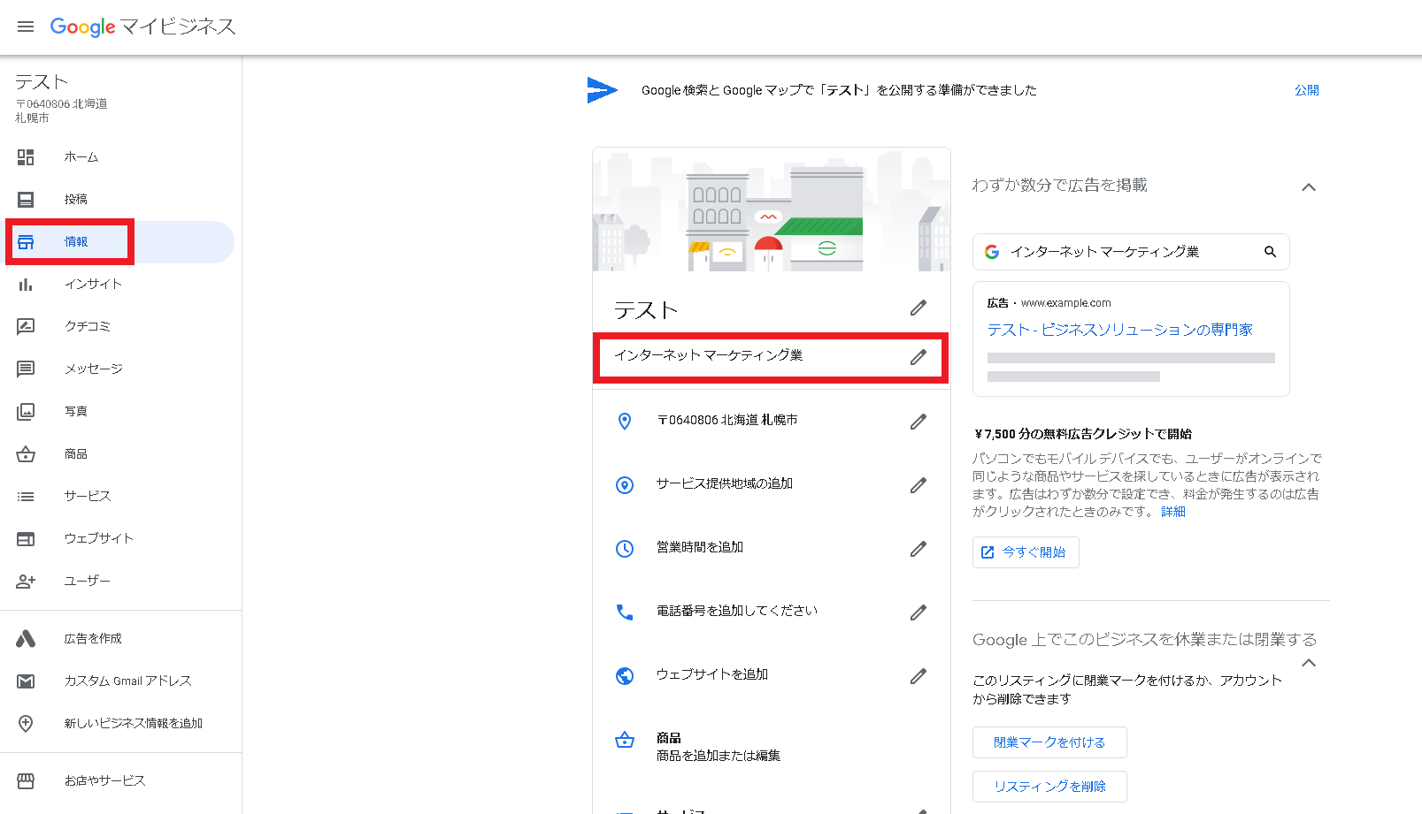Click the phone handset icon
Screen dimensions: 1422x814
click(x=625, y=612)
